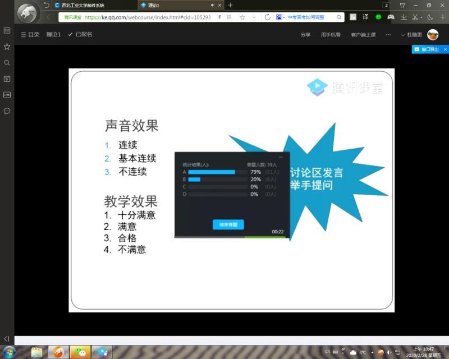
Task: Click the 结束答题 end quiz button
Action: [228, 224]
